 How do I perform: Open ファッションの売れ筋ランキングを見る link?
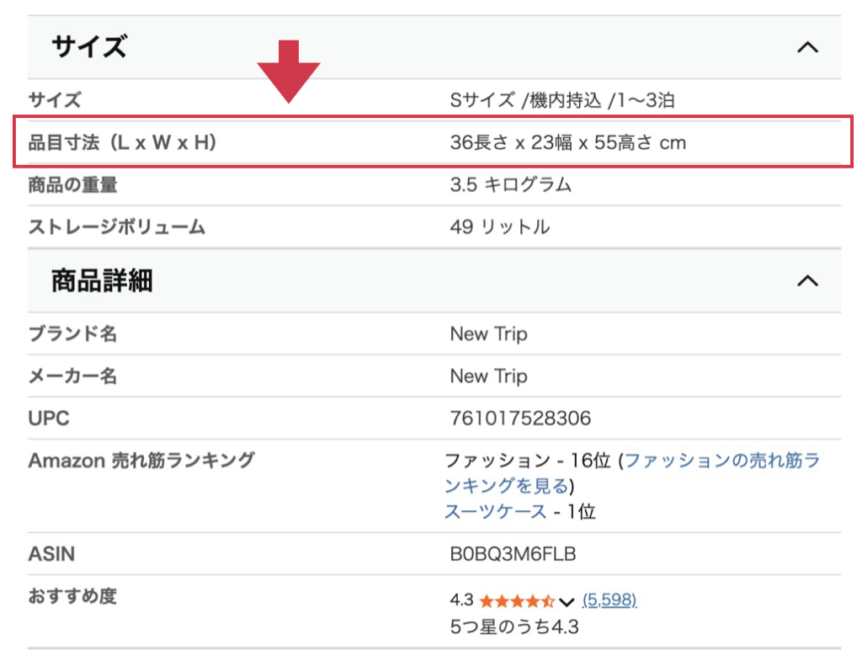[x=631, y=472]
